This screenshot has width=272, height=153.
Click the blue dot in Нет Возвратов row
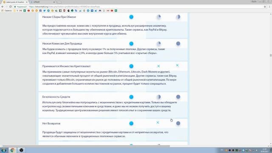point(131,123)
